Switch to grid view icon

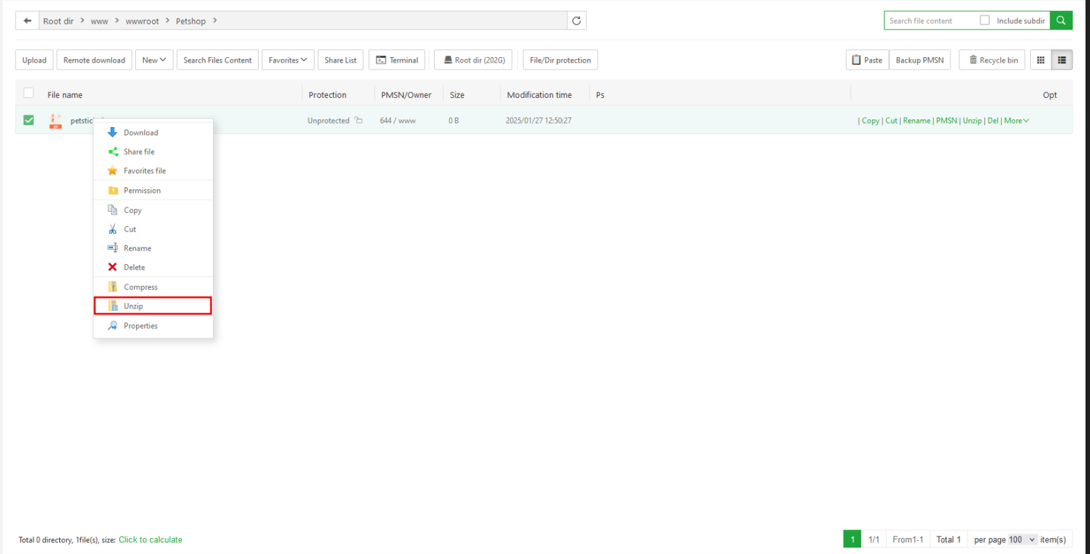(x=1040, y=60)
